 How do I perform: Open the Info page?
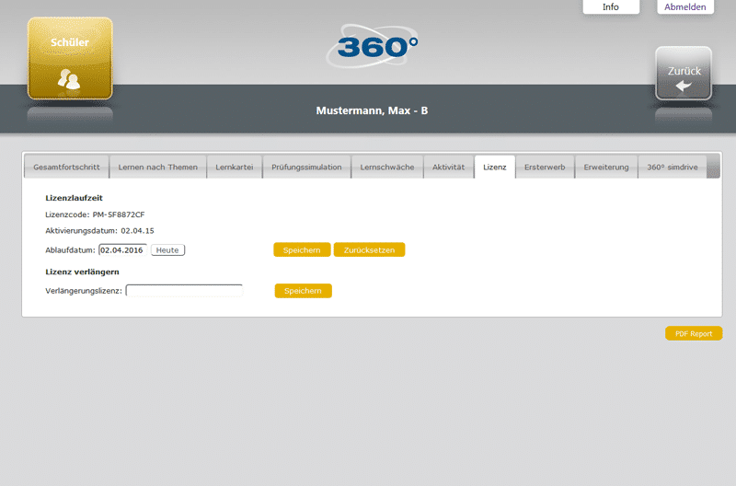pyautogui.click(x=611, y=6)
